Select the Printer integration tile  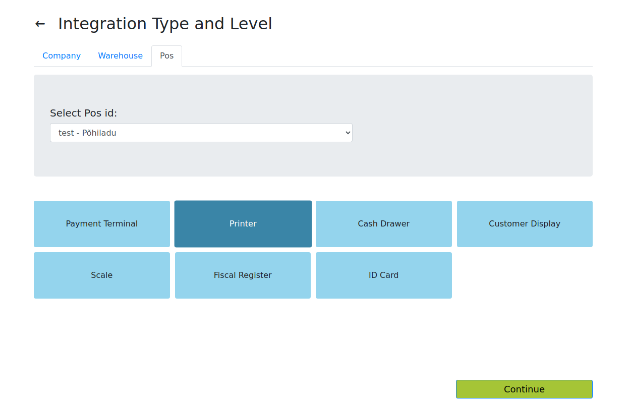243,224
